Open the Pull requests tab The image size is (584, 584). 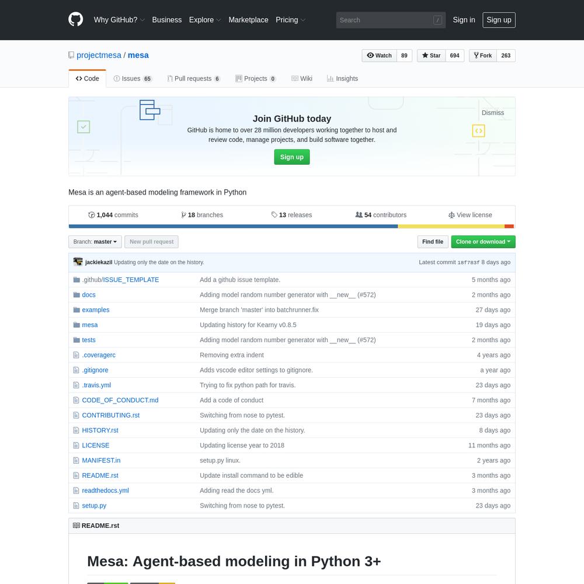pyautogui.click(x=194, y=79)
